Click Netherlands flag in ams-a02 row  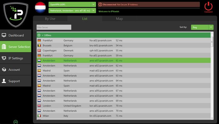point(39,65)
